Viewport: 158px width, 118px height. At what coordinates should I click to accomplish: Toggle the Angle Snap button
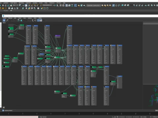[32, 5]
